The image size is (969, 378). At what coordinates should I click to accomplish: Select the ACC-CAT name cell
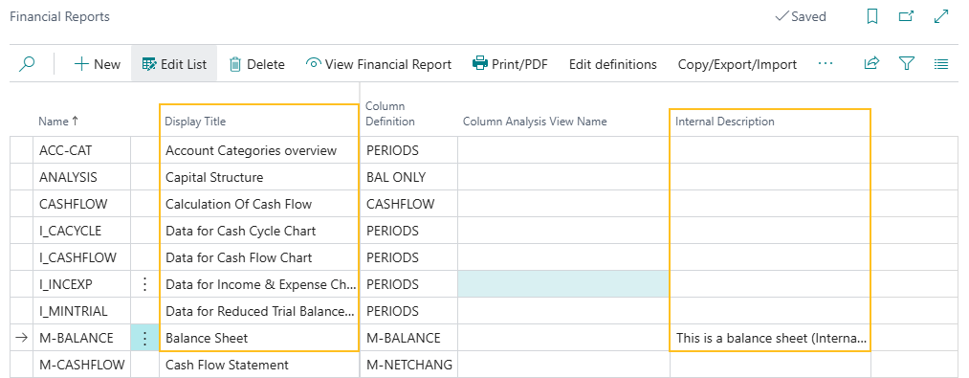[x=81, y=150]
